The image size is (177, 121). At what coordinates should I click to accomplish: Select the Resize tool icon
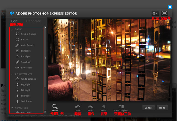coord(17,39)
